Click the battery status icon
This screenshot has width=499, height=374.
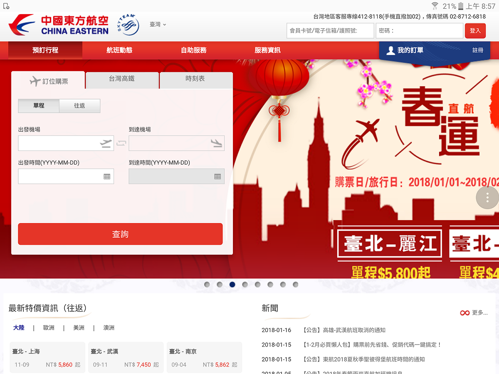pyautogui.click(x=461, y=6)
